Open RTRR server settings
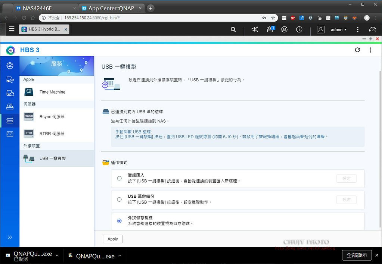This screenshot has height=264, width=382. (56, 133)
